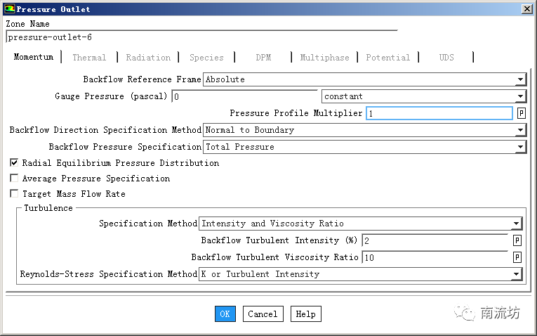
Task: Open Backflow Pressure Specification dropdown
Action: coord(519,147)
